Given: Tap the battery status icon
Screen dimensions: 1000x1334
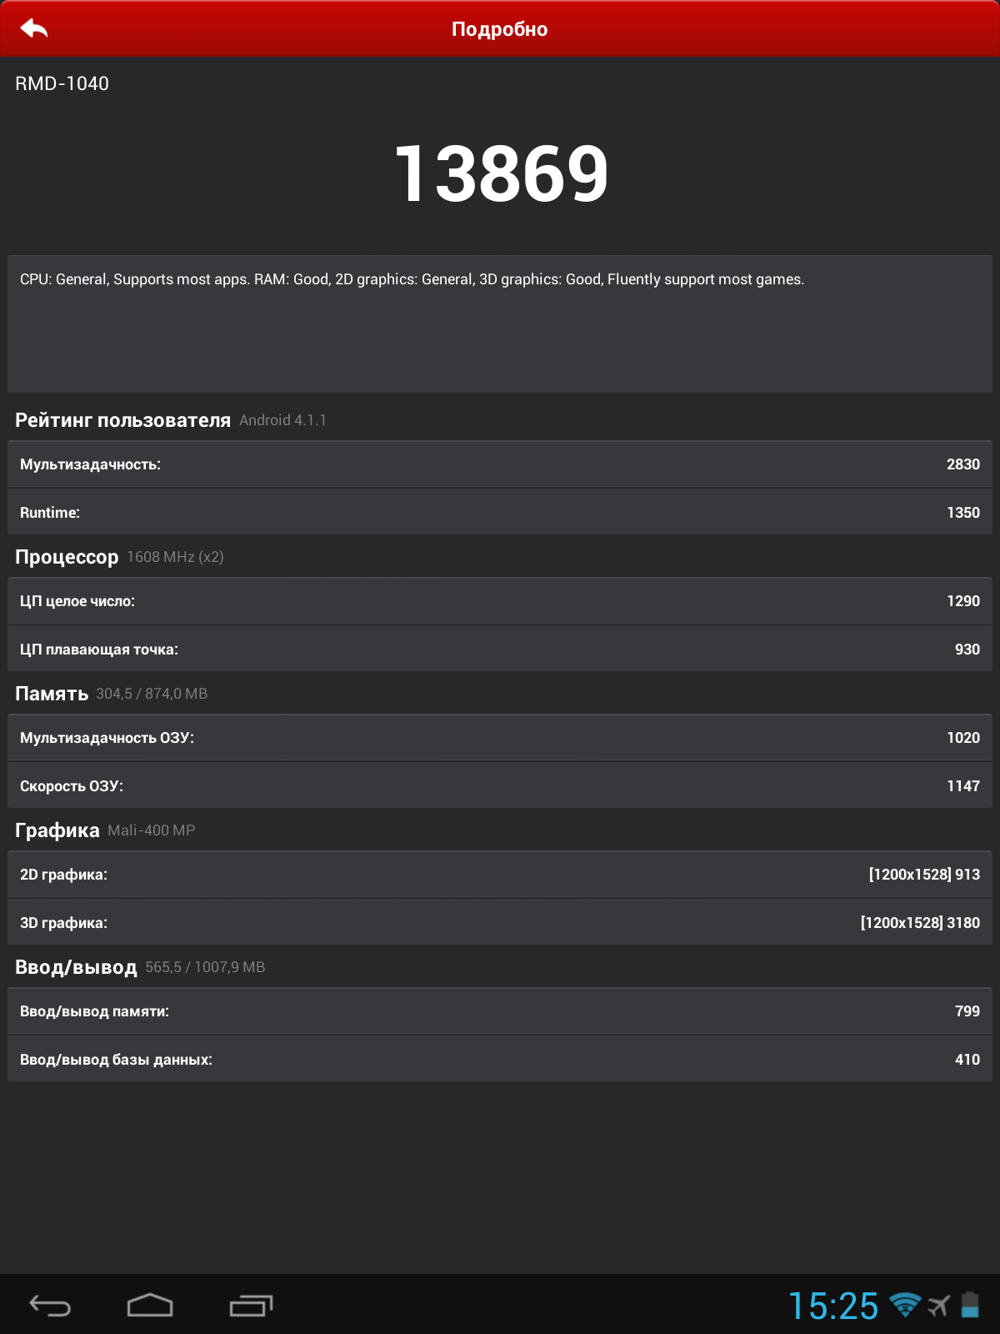Looking at the screenshot, I should [970, 1305].
